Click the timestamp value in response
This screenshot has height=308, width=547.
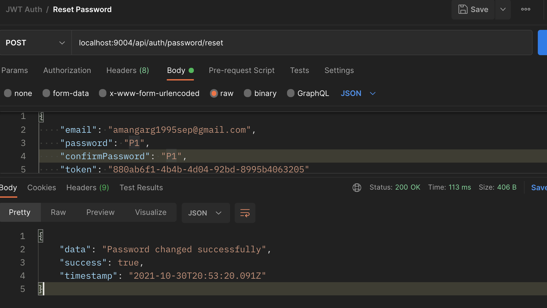(197, 276)
